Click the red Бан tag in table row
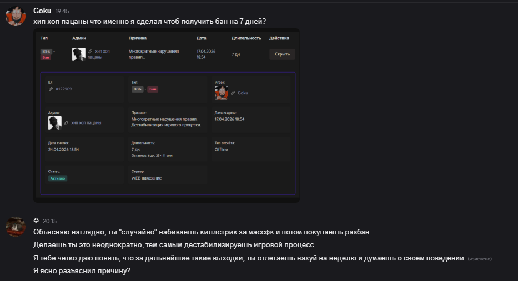 pyautogui.click(x=46, y=57)
